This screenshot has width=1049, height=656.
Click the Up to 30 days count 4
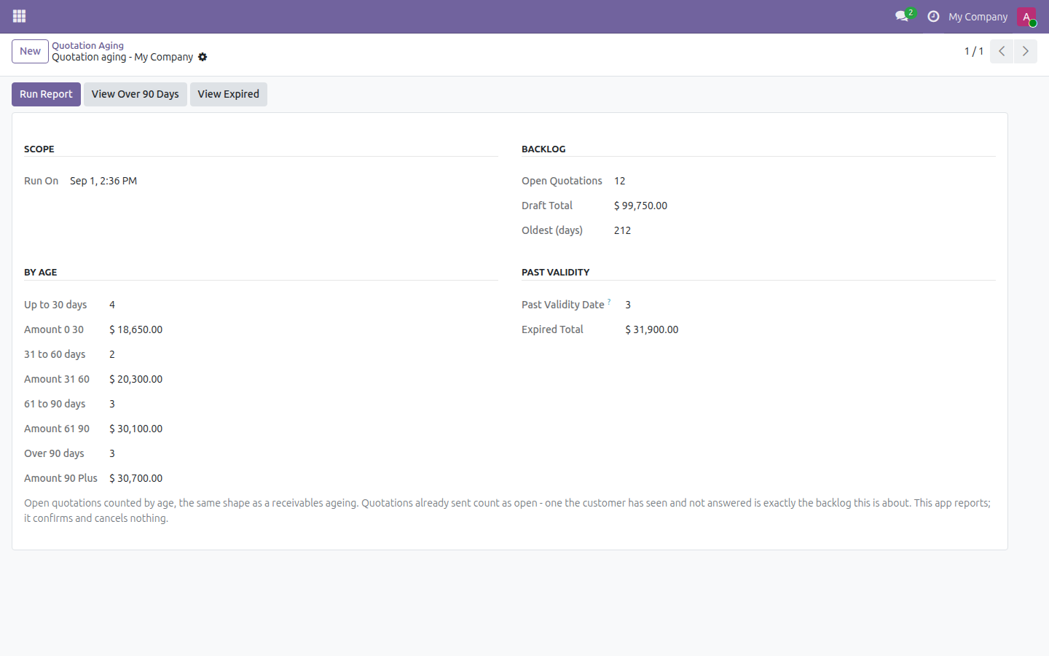[x=112, y=305]
